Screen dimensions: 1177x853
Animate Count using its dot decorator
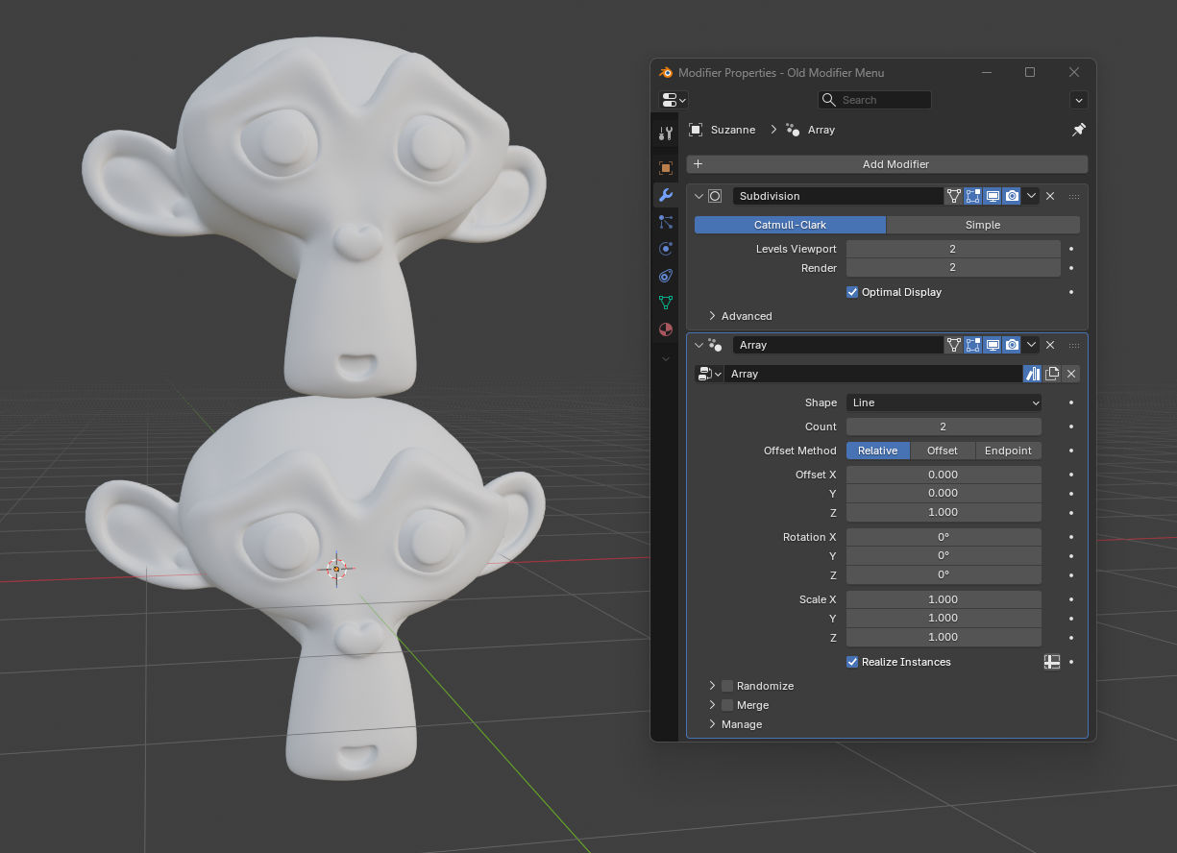[1071, 426]
